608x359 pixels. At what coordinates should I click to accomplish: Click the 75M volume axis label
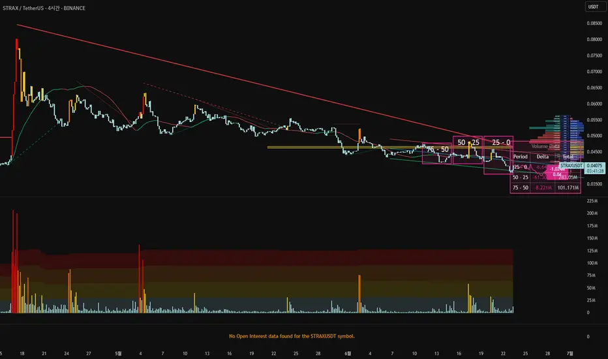pyautogui.click(x=591, y=275)
